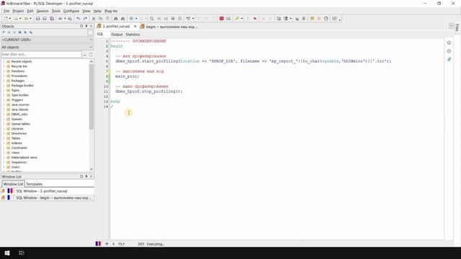This screenshot has width=461, height=259.
Task: Open Task View on the taskbar
Action: point(21,253)
